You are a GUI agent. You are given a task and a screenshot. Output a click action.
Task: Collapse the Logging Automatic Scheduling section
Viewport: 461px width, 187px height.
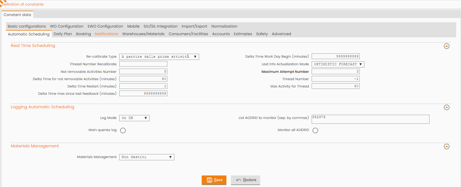click(x=446, y=107)
